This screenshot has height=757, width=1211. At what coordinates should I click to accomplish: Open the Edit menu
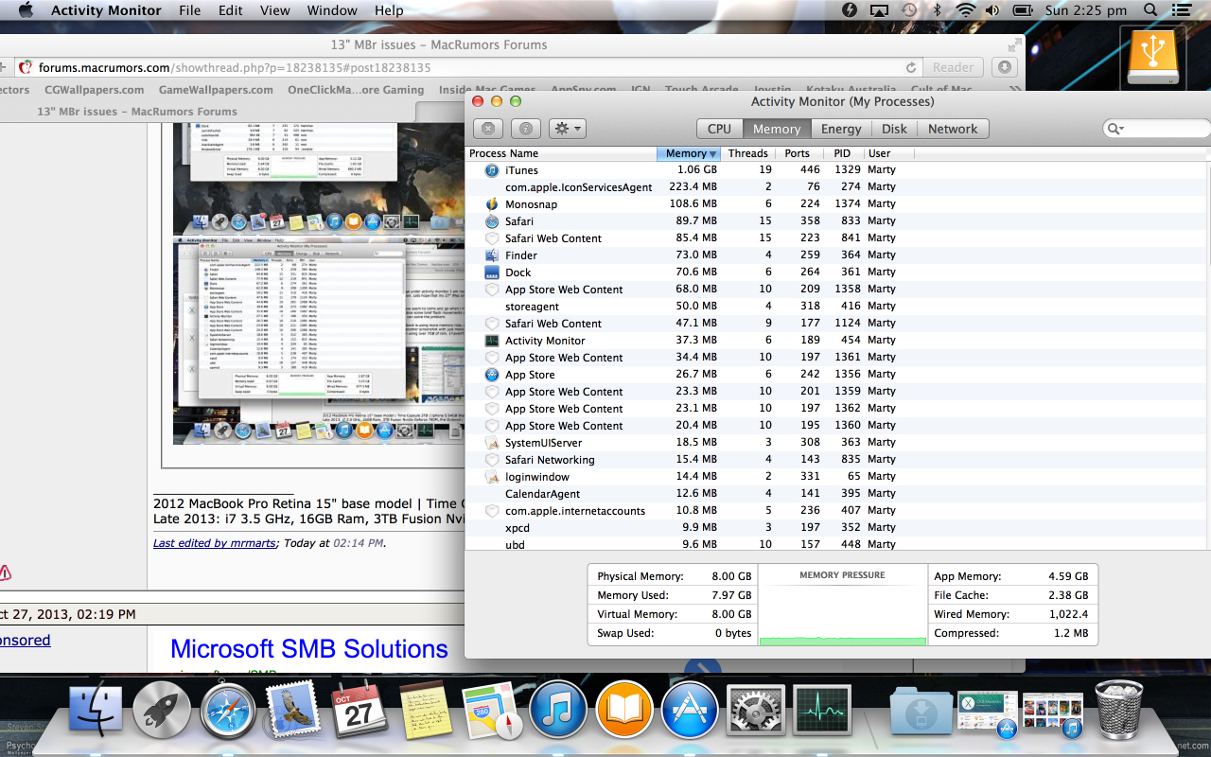pos(230,10)
